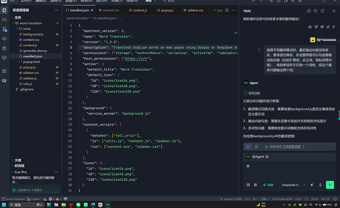Open the Explorer view in activity bar
340x208 pixels.
[4, 10]
